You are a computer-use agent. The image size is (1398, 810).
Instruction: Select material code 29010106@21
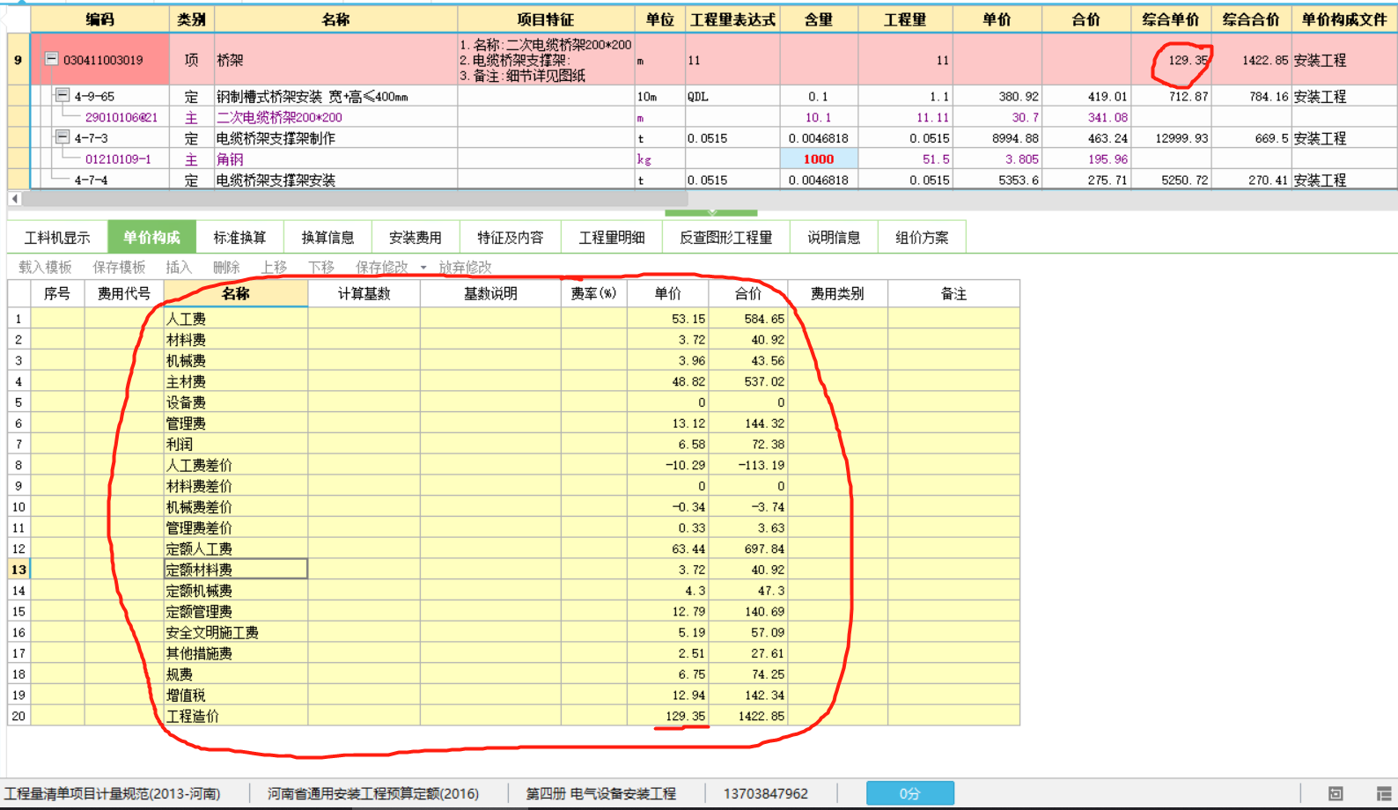pyautogui.click(x=121, y=117)
